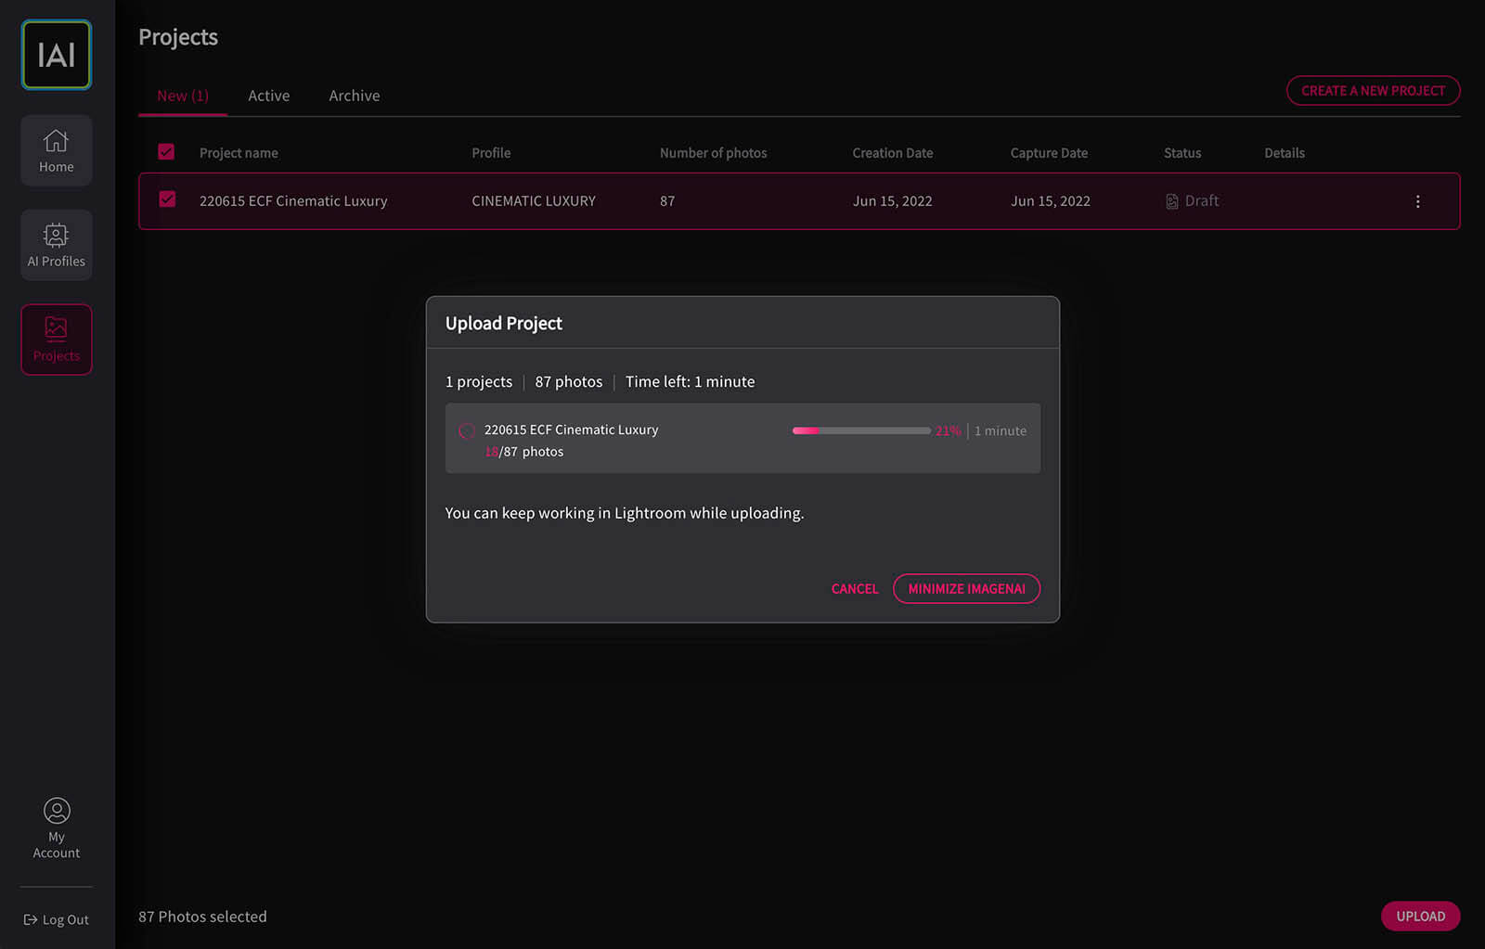Viewport: 1485px width, 949px height.
Task: Switch to the Active tab
Action: 268,96
